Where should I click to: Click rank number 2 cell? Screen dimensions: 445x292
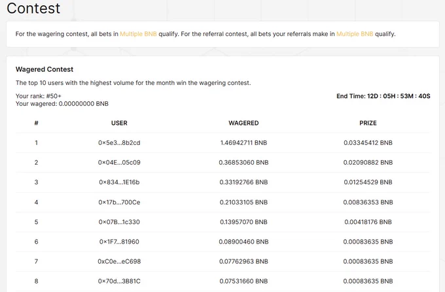tap(37, 163)
